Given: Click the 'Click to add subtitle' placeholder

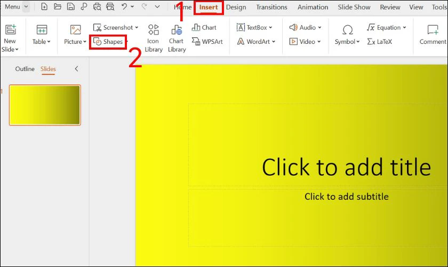Looking at the screenshot, I should coord(346,197).
